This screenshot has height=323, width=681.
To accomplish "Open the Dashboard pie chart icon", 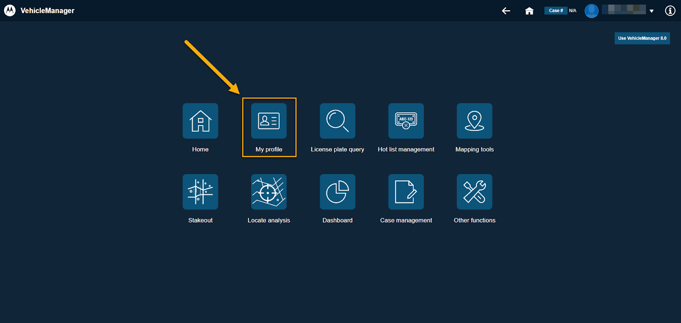I will [x=338, y=192].
